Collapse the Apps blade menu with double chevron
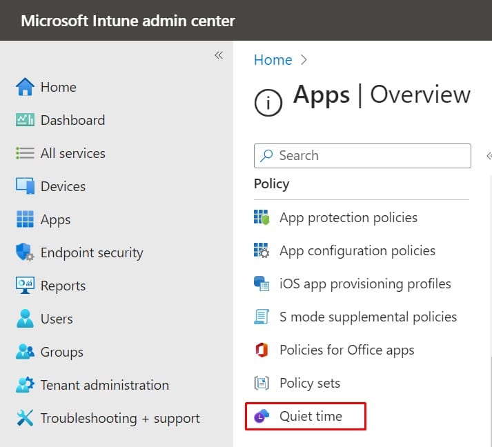This screenshot has height=447, width=492. (x=489, y=156)
